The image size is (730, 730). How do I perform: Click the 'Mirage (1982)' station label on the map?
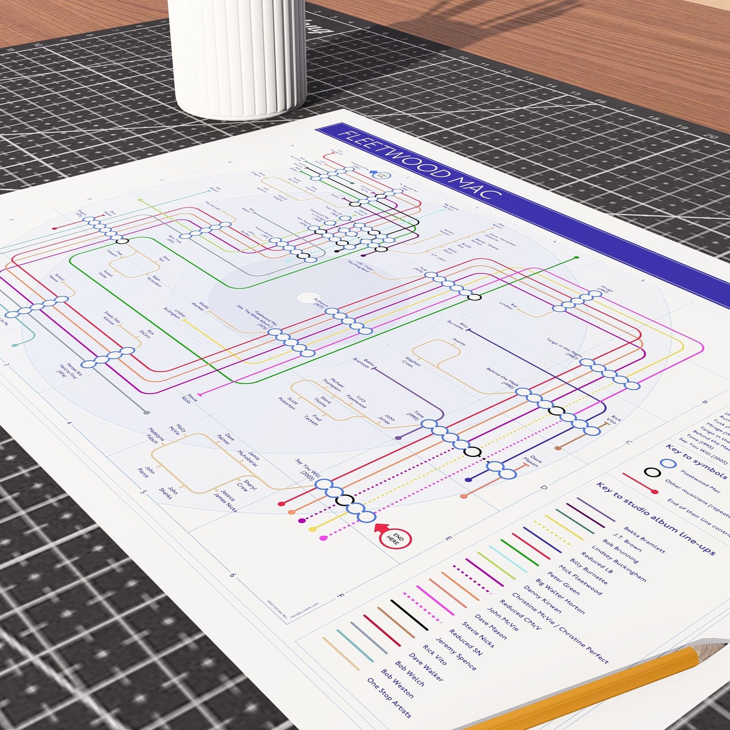tap(604, 290)
